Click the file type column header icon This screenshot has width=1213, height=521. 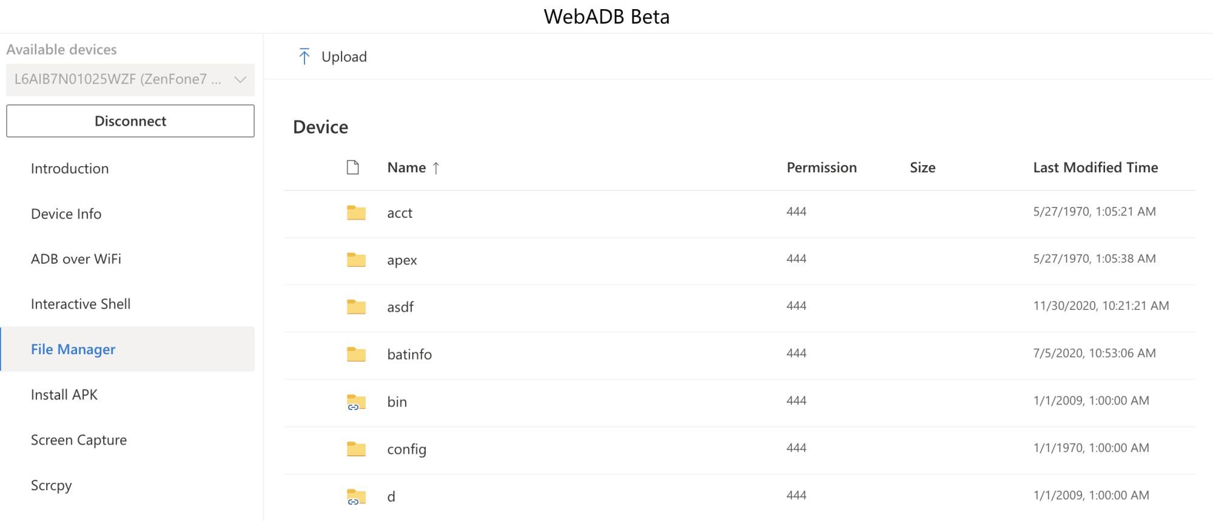click(352, 167)
